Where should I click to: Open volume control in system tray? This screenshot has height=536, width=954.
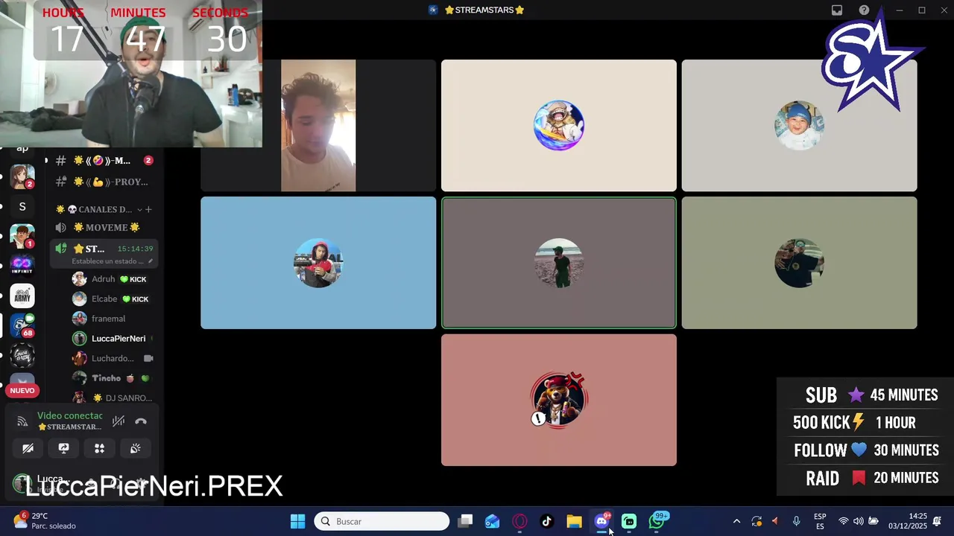[x=858, y=521]
